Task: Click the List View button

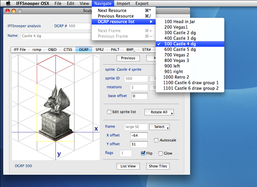Action: 128,166
